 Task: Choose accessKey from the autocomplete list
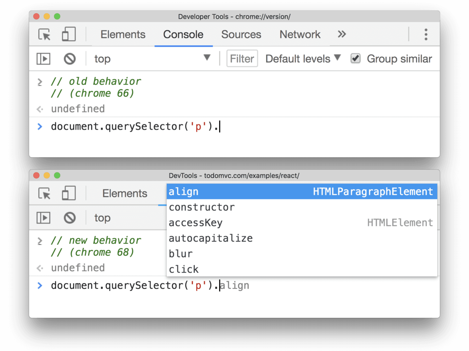(x=195, y=222)
